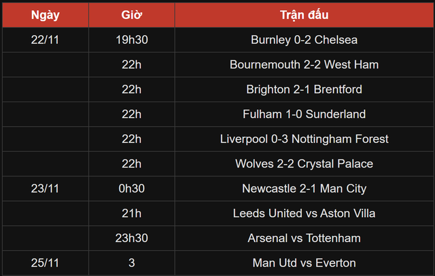This screenshot has height=276, width=435.
Task: Click the 22/11 date cell
Action: [x=45, y=40]
